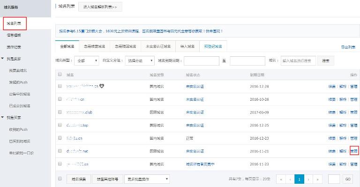
Task: Click 管理 for the .net domain
Action: (x=354, y=151)
